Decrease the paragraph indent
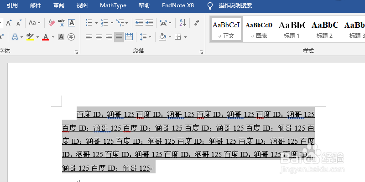This screenshot has width=365, height=182. [x=139, y=23]
